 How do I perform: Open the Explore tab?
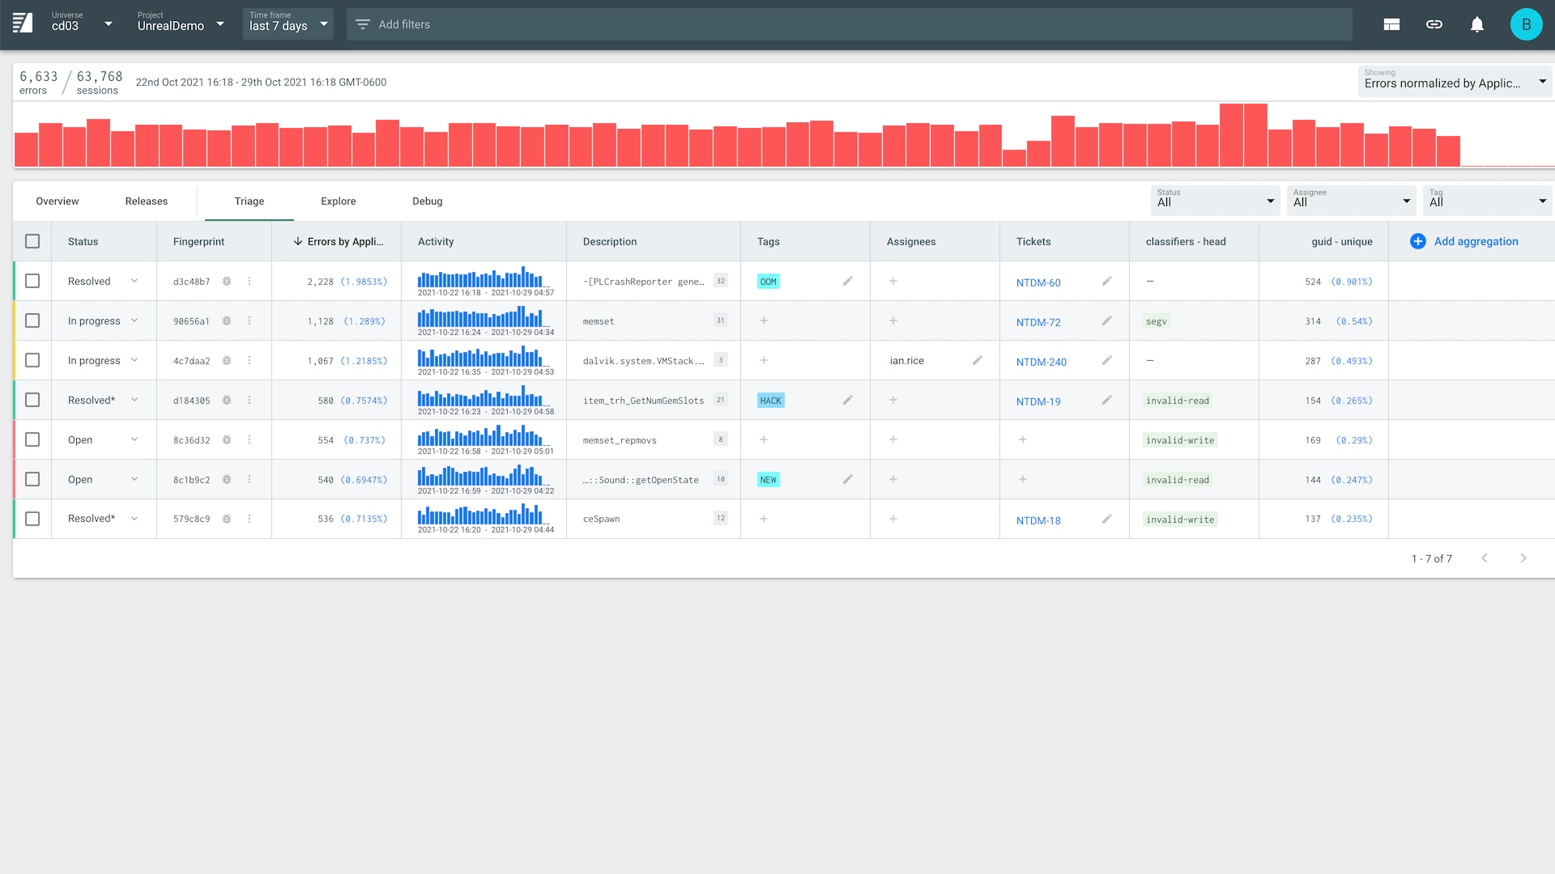coord(338,201)
